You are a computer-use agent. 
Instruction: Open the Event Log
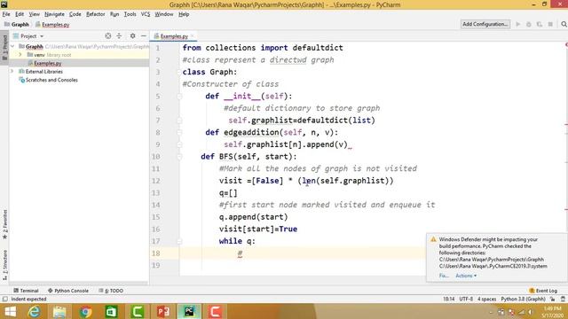click(x=543, y=291)
